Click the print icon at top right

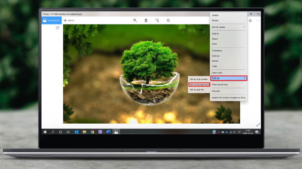coord(250,20)
